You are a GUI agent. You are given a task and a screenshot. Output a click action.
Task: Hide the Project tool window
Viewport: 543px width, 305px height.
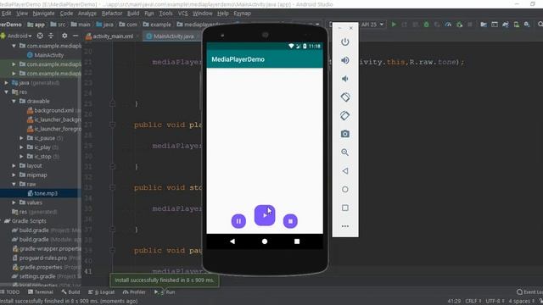[x=76, y=36]
